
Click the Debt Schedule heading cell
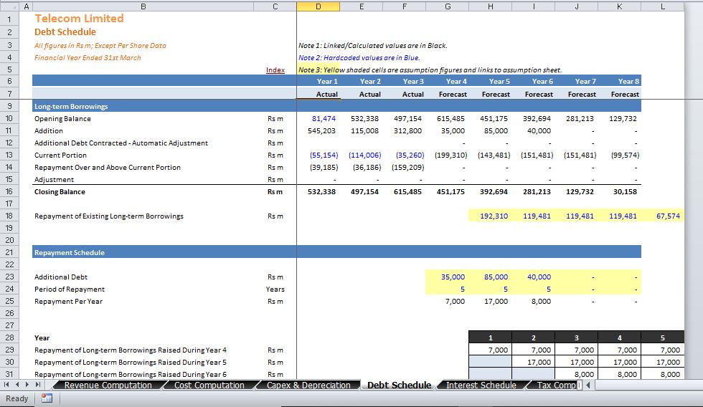coord(65,32)
